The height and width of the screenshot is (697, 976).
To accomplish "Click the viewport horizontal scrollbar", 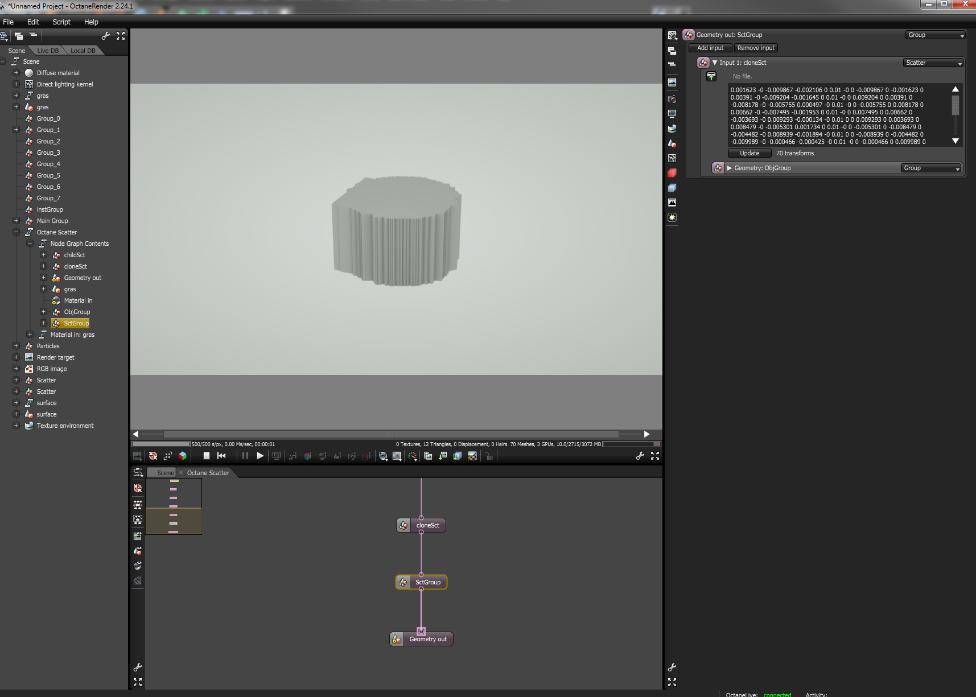I will coord(390,434).
